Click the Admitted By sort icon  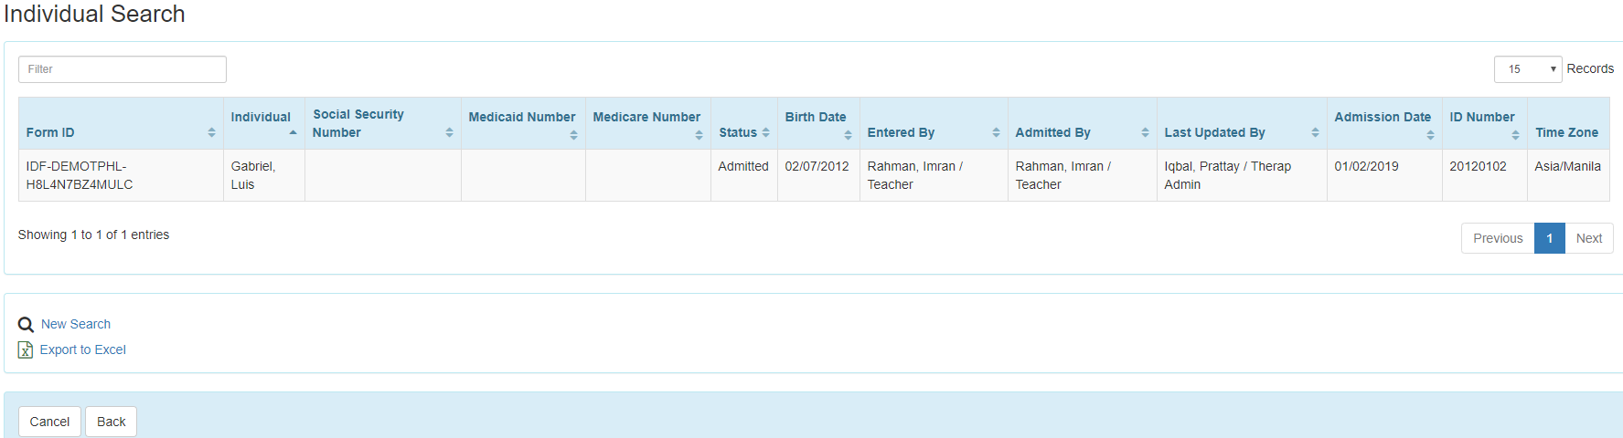(x=1145, y=132)
